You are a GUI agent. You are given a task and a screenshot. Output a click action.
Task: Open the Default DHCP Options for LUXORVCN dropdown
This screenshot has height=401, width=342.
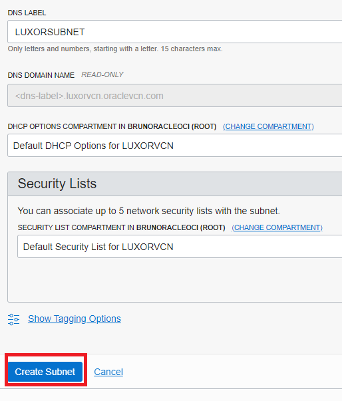coord(175,146)
